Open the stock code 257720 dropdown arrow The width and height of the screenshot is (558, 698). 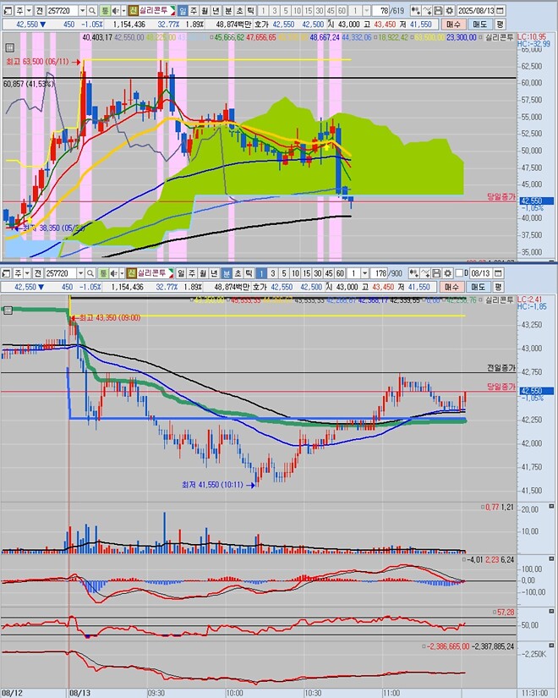click(82, 10)
